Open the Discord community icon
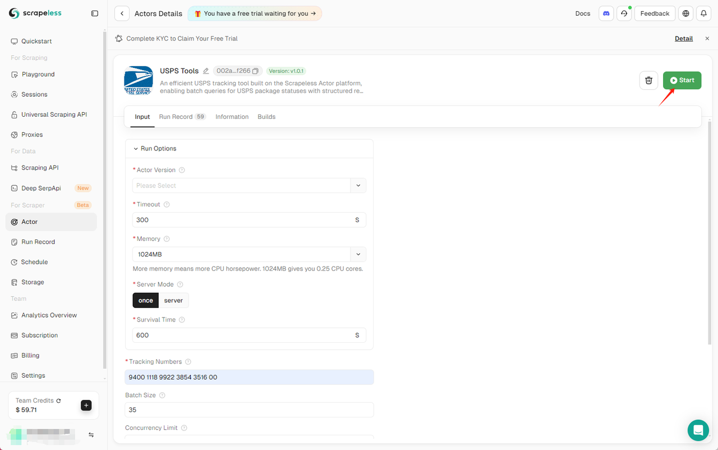The image size is (718, 450). tap(606, 13)
